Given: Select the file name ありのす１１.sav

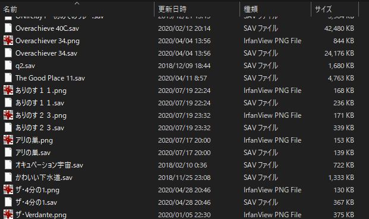Looking at the screenshot, I should tap(40, 103).
